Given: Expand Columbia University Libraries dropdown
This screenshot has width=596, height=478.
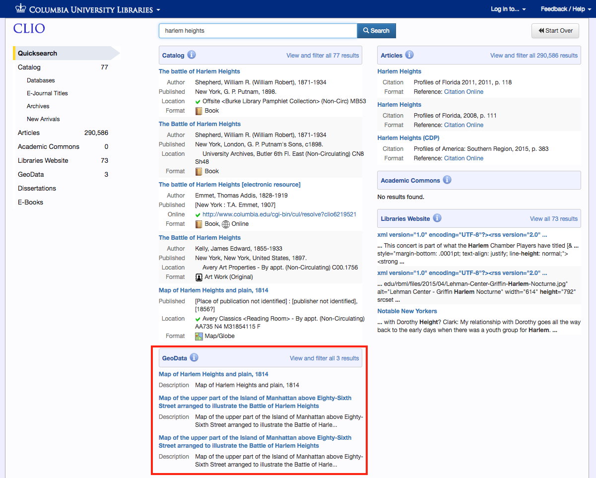Looking at the screenshot, I should [95, 9].
